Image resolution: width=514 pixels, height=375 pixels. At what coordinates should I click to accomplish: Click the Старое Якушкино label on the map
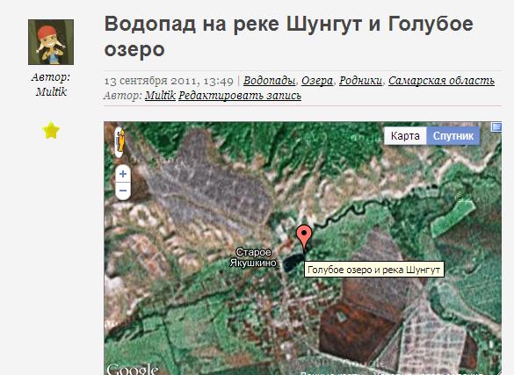click(x=253, y=257)
